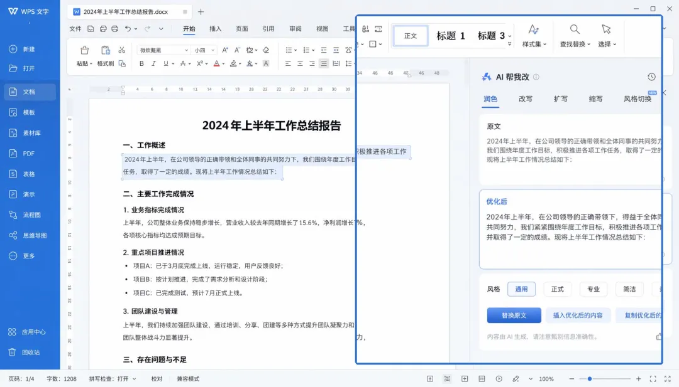Click the Style Set icon (样式集)
The height and width of the screenshot is (387, 679).
(x=534, y=29)
